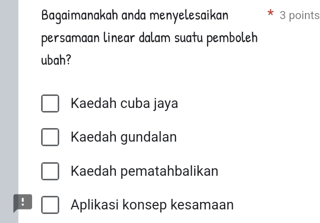Choose the "Aplikasi konsep kesamaan" option label
Viewport: 320px width, 223px height.
152,205
